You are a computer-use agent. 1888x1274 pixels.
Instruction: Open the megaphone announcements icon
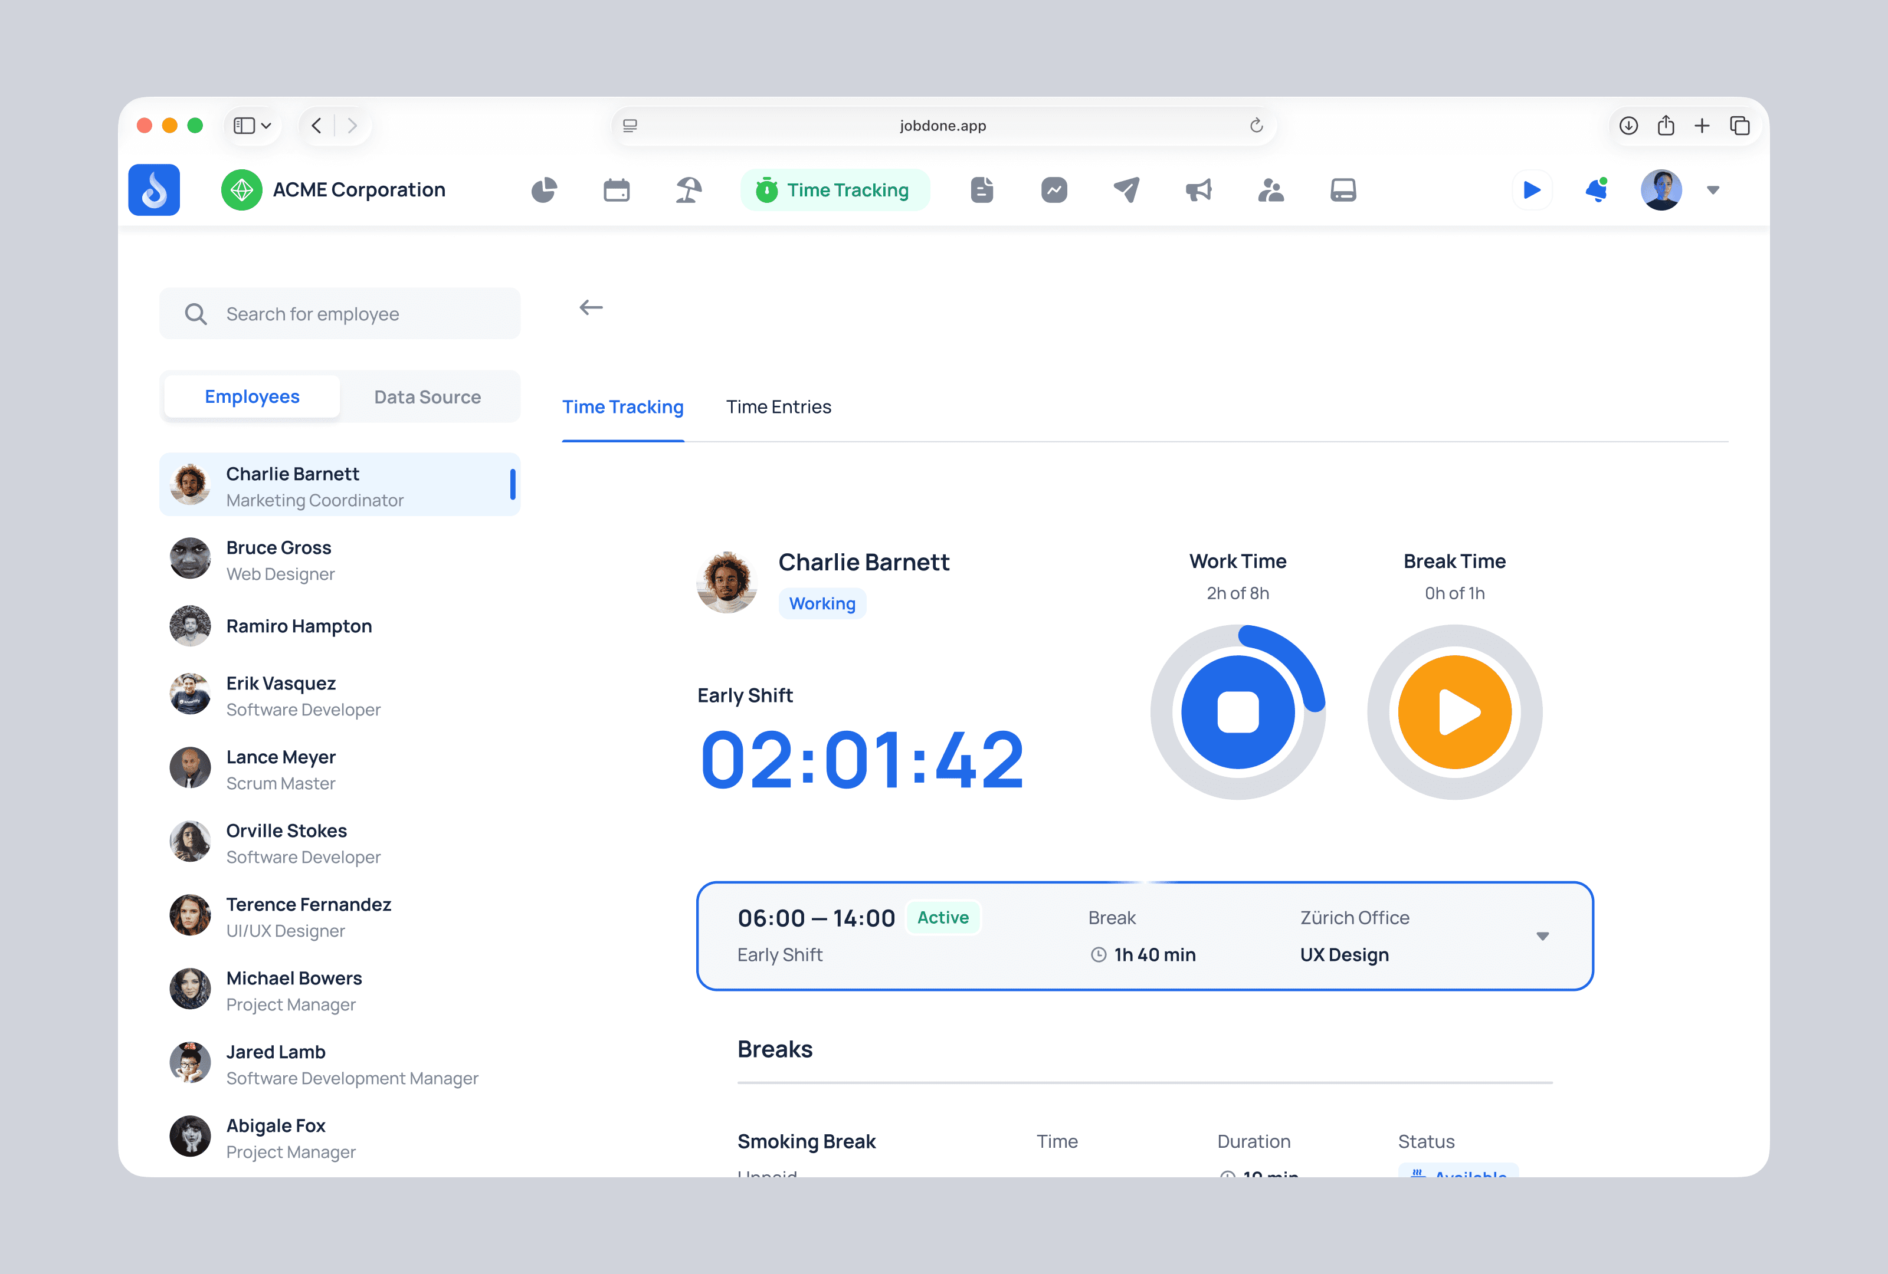coord(1198,190)
